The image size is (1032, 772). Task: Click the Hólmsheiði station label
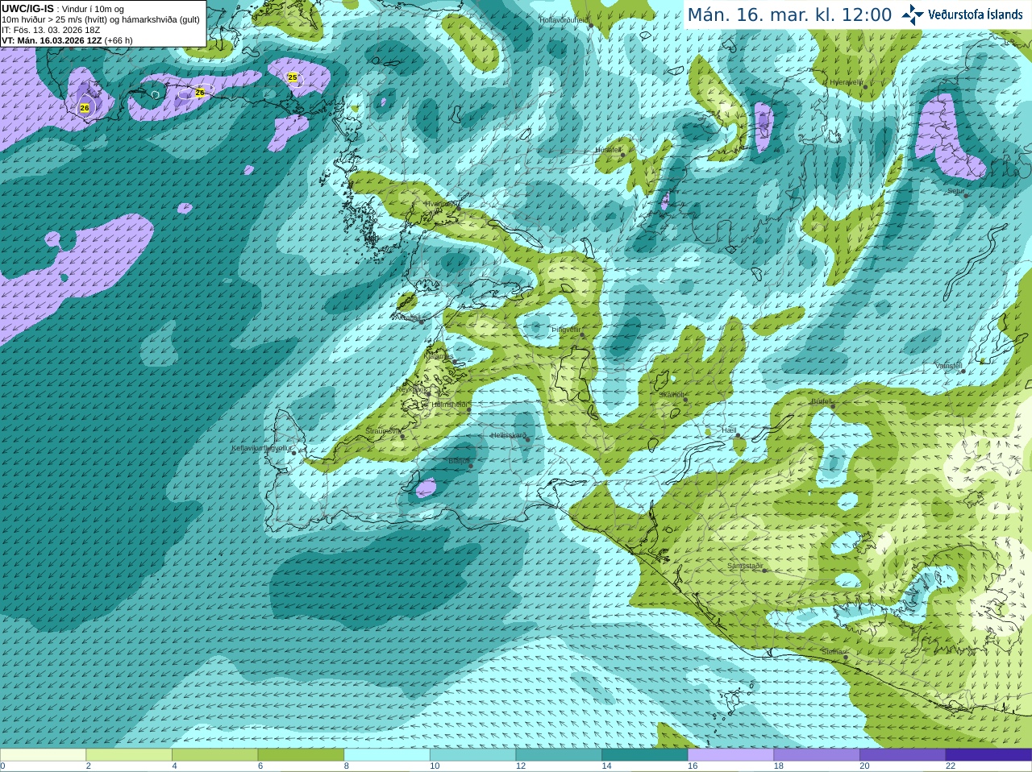[x=449, y=405]
